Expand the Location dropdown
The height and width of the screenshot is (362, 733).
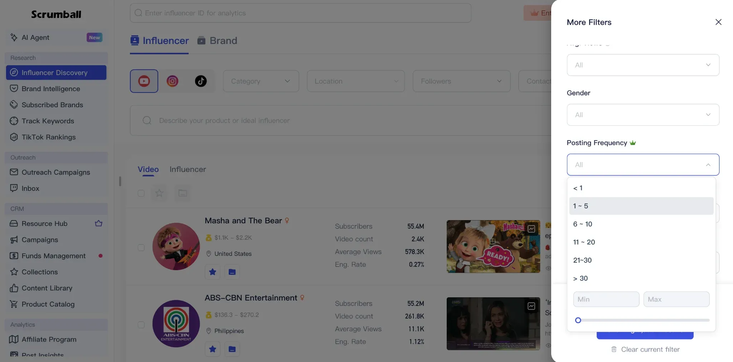pos(356,81)
